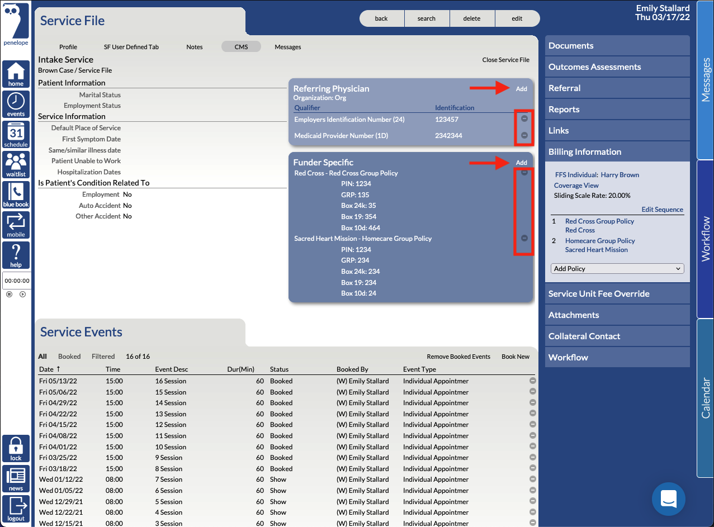Screen dimensions: 714x527
Task: Show Filtered service events
Action: coord(103,357)
